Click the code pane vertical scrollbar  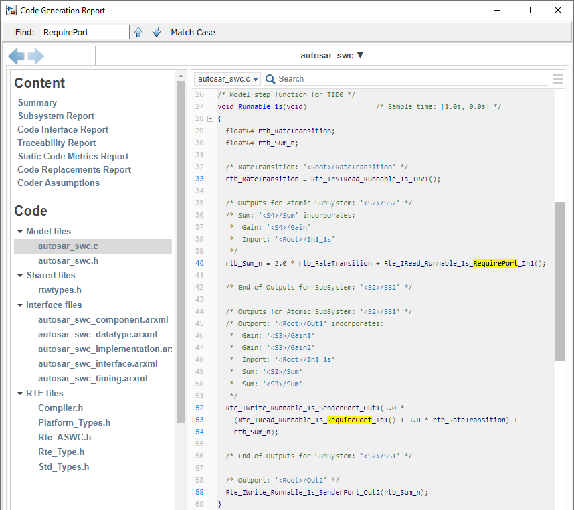pos(560,281)
